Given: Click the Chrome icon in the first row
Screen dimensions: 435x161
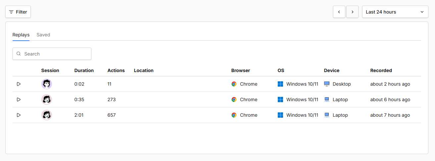Looking at the screenshot, I should pyautogui.click(x=234, y=84).
